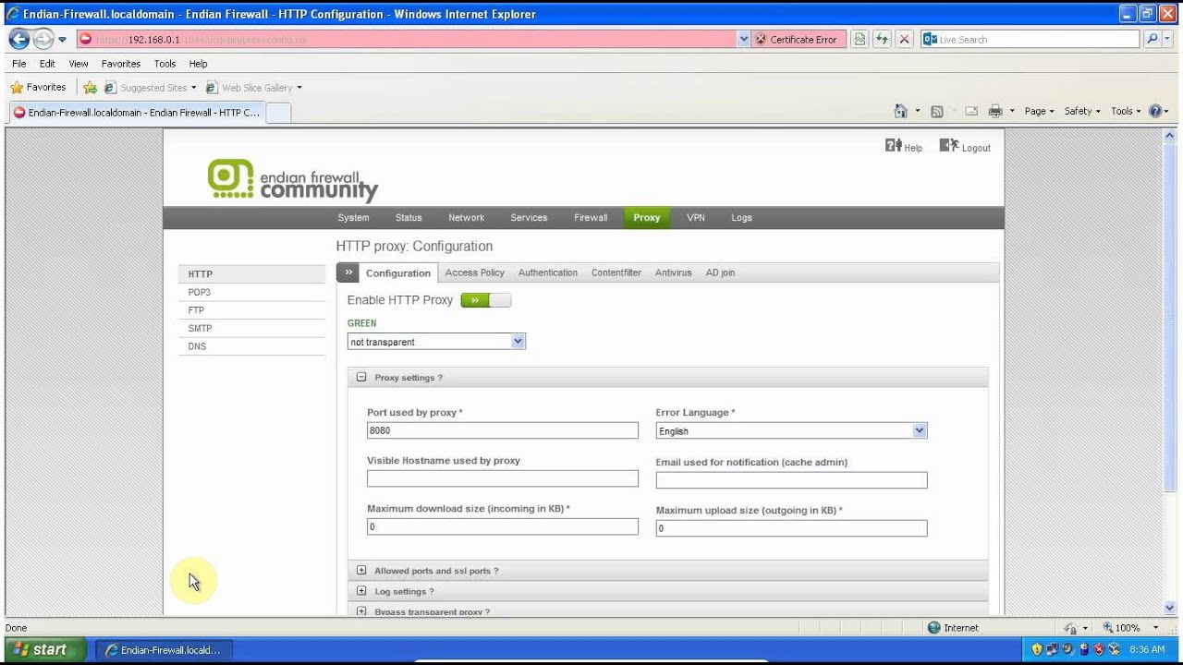Select POP3 in the proxy sidebar

pyautogui.click(x=251, y=292)
